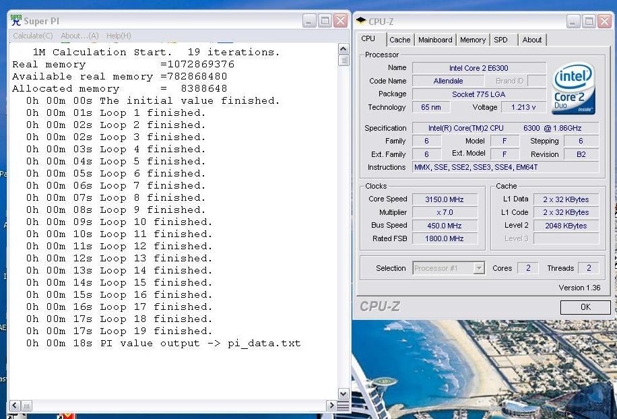617x419 pixels.
Task: Click the Super PI title bar icon
Action: coord(15,20)
